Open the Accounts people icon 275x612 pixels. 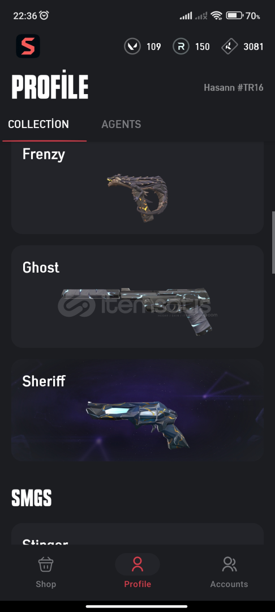coord(229,564)
